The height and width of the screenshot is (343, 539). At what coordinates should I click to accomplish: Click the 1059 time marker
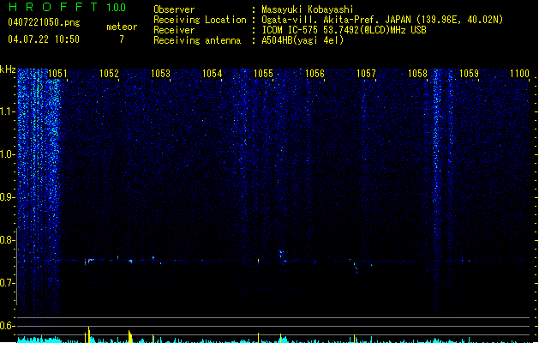[x=469, y=74]
